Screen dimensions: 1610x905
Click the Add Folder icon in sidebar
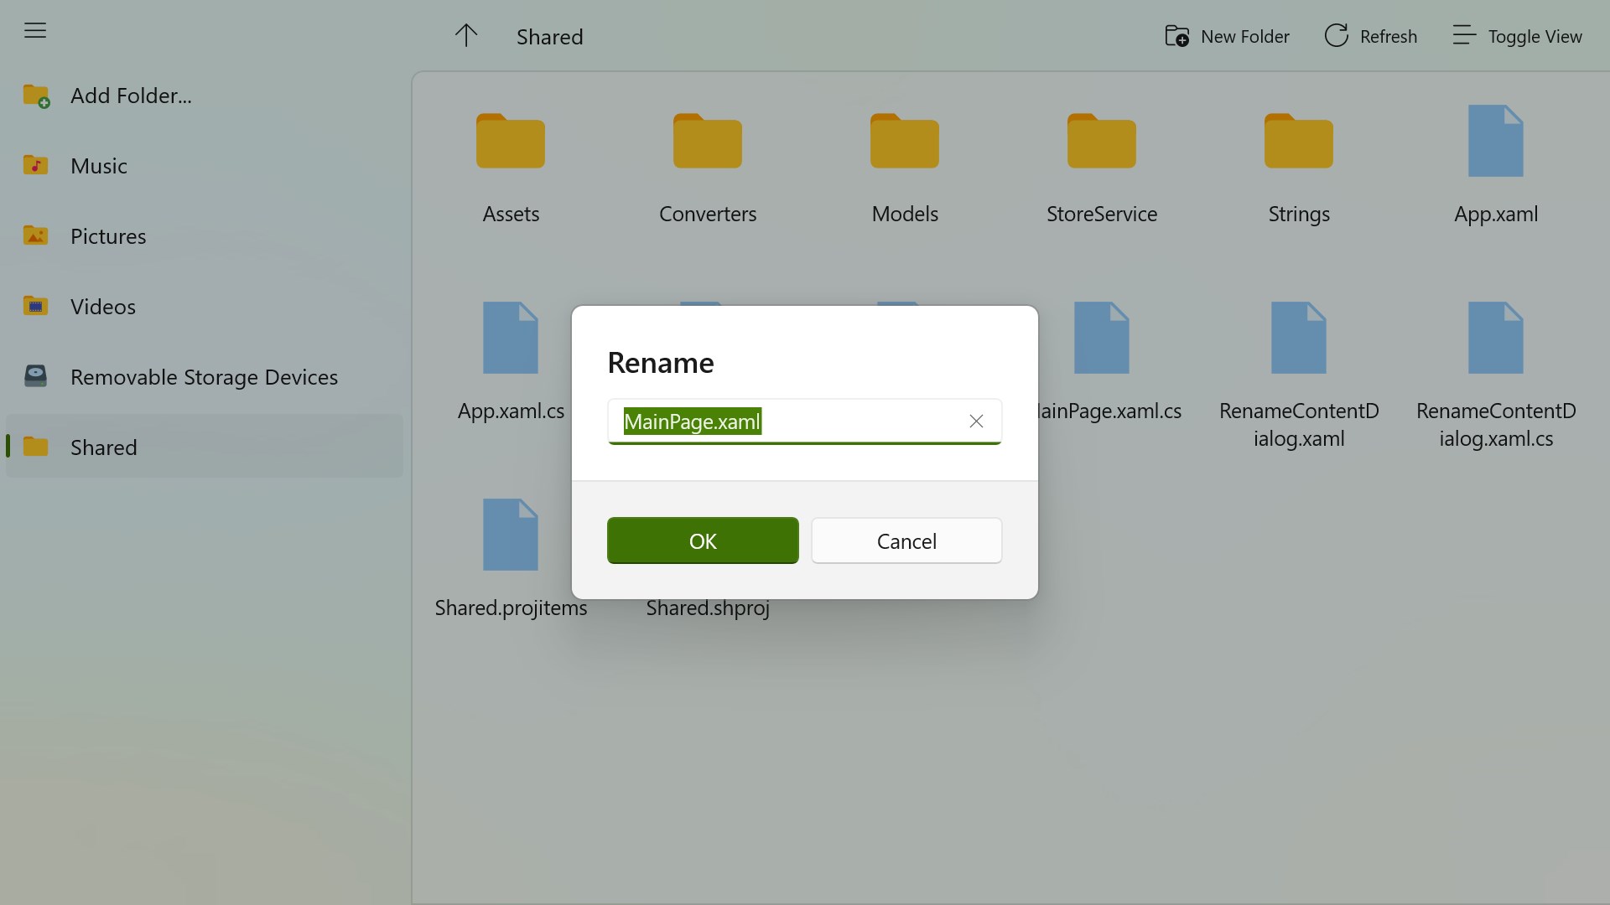tap(36, 96)
